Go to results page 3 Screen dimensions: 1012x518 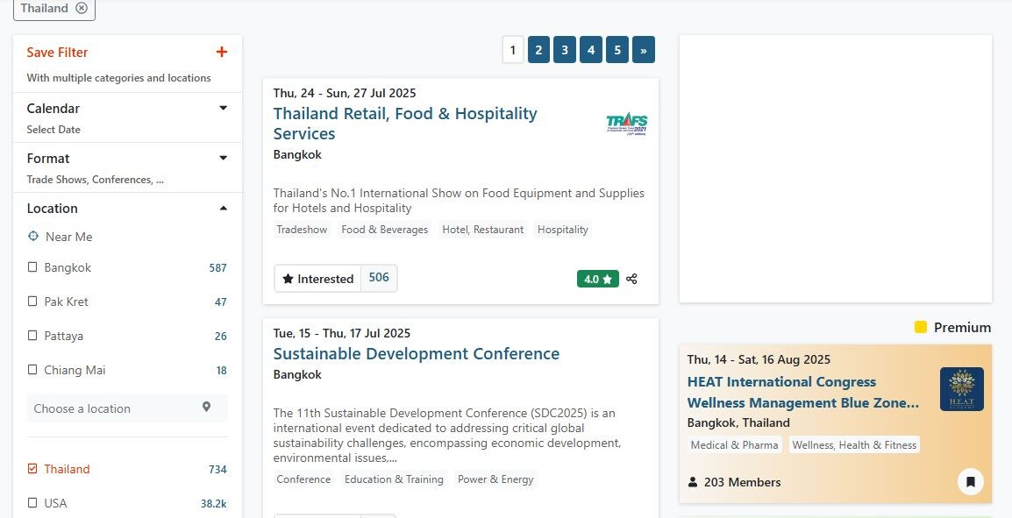565,50
